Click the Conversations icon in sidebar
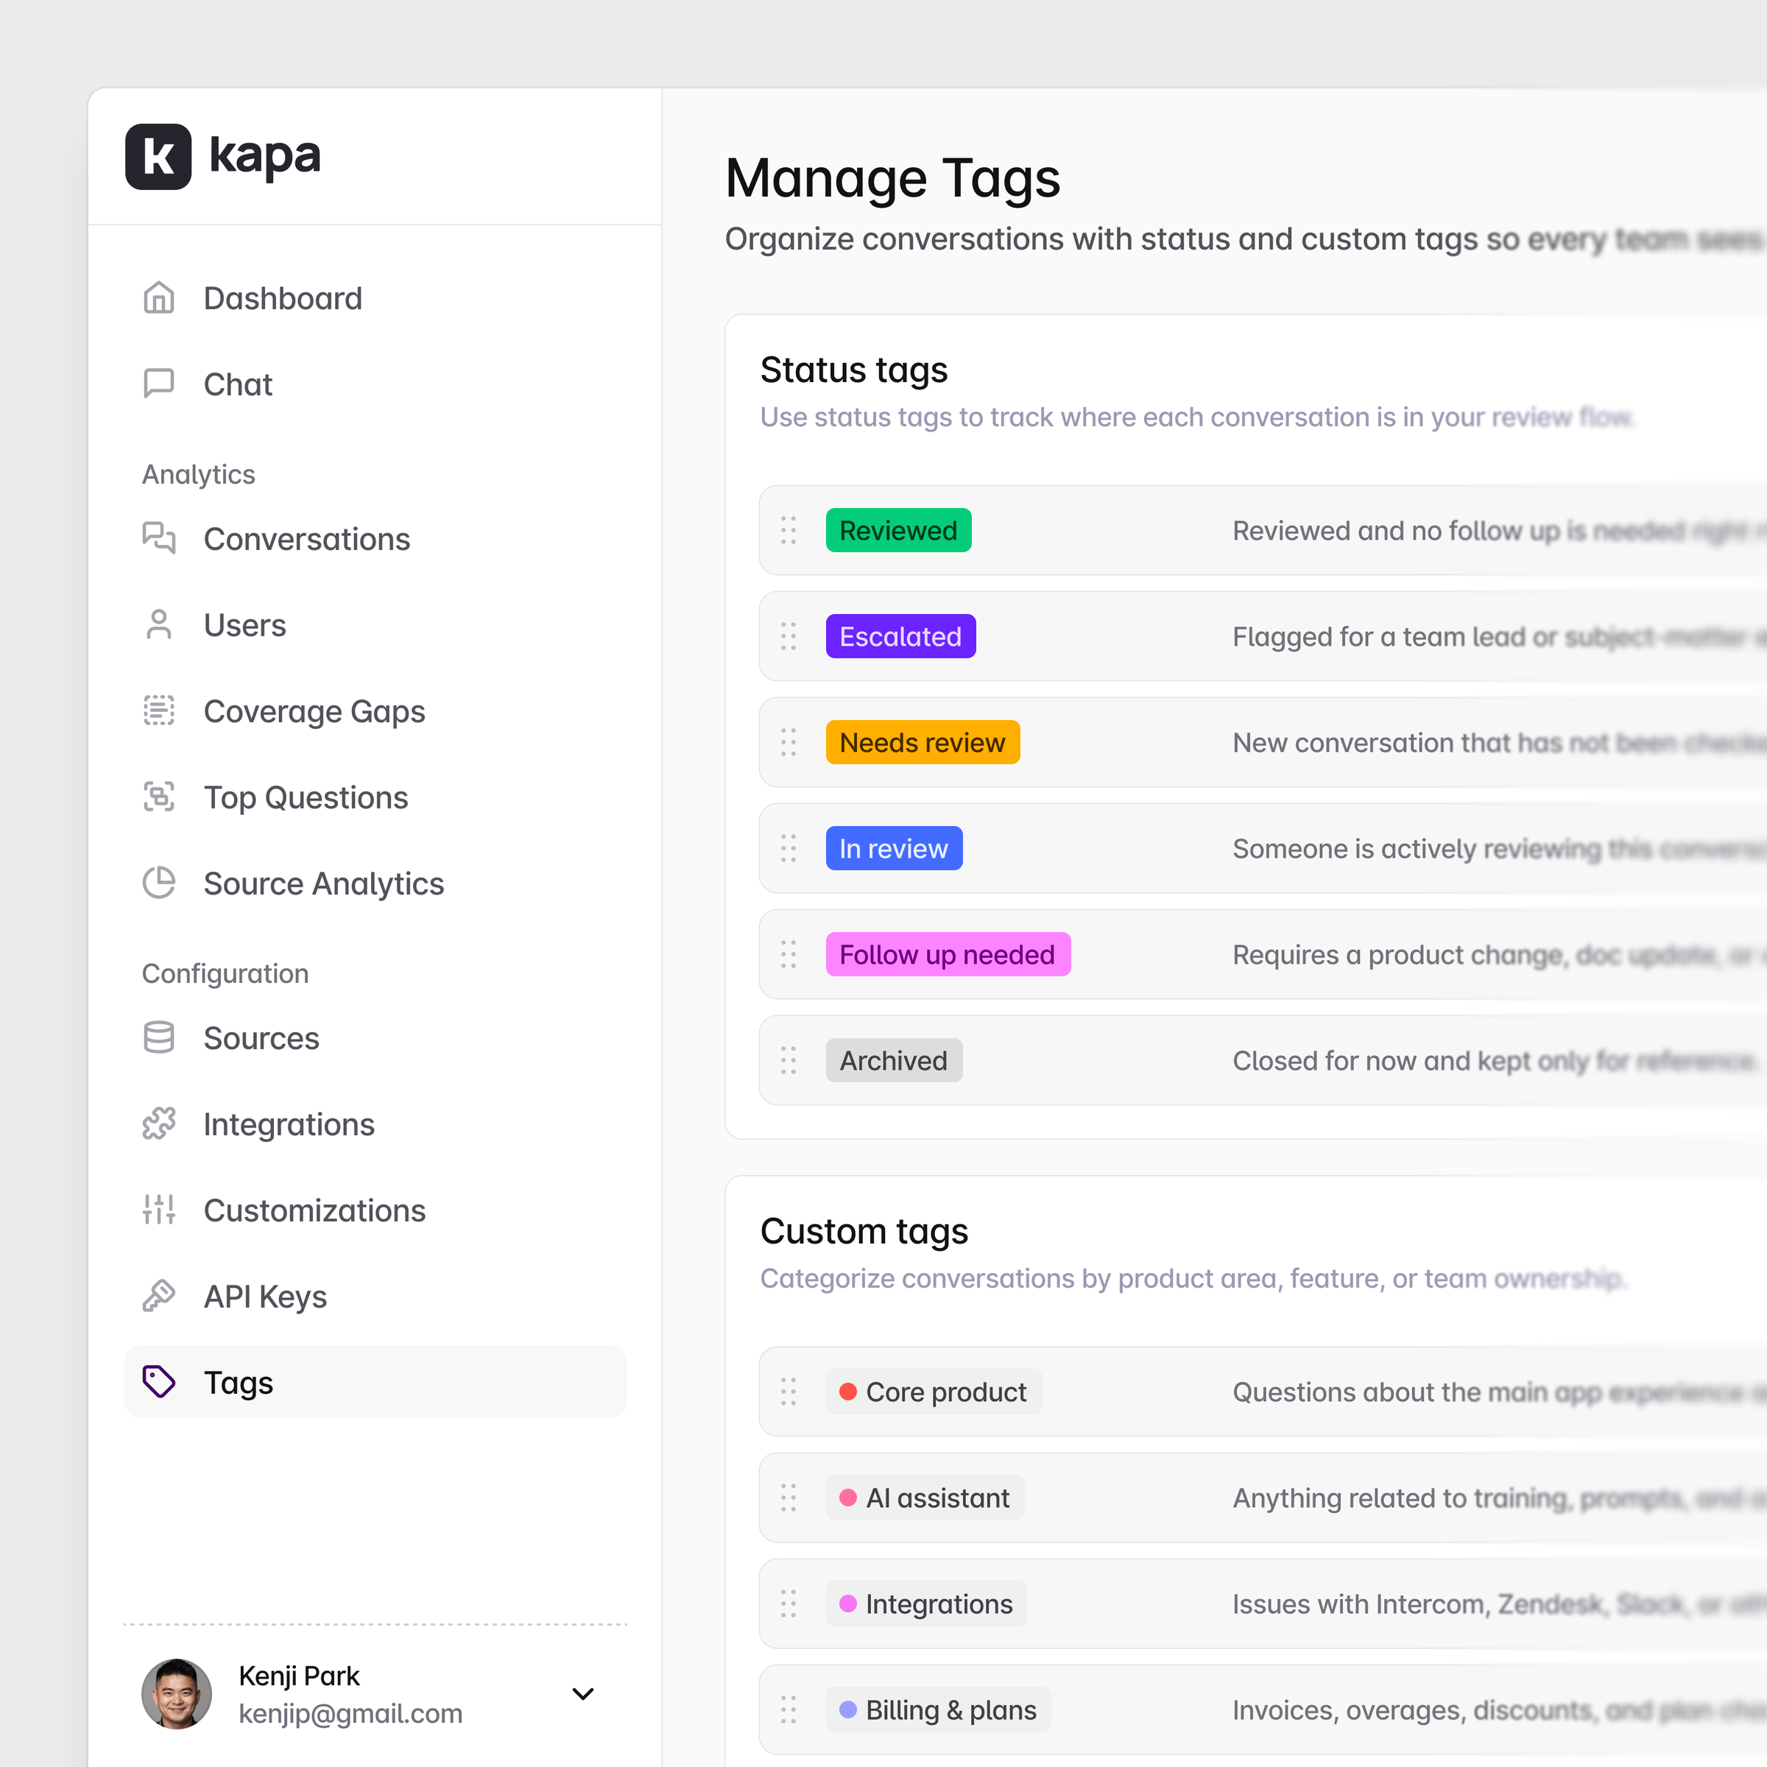Screen dimensions: 1767x1767 (x=159, y=539)
